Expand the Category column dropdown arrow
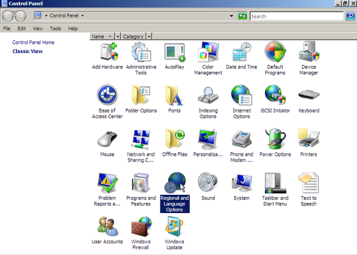 click(149, 36)
